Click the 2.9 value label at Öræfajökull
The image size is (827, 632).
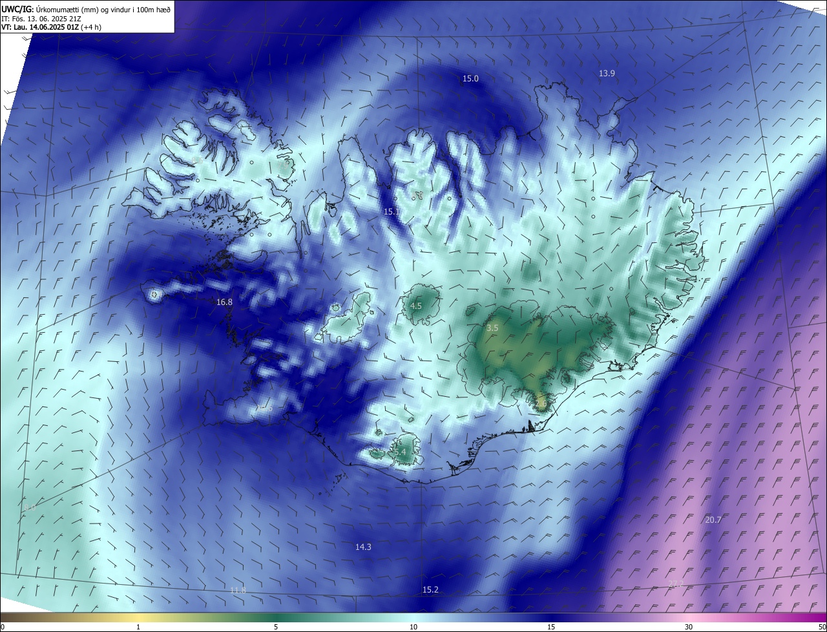click(541, 405)
